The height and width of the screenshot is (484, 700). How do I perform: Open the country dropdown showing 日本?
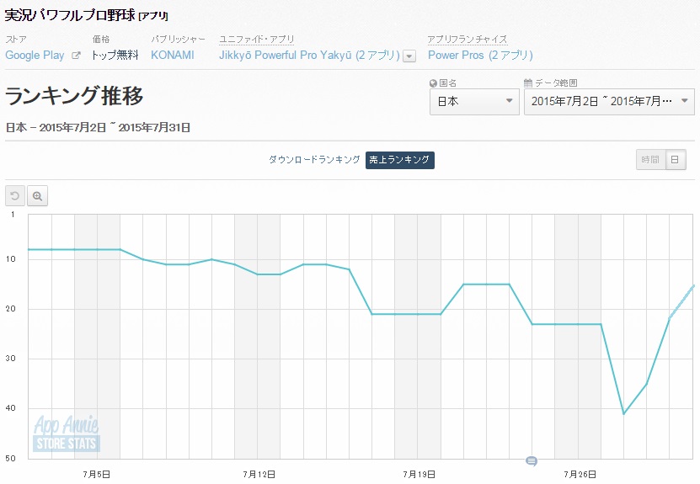point(474,102)
